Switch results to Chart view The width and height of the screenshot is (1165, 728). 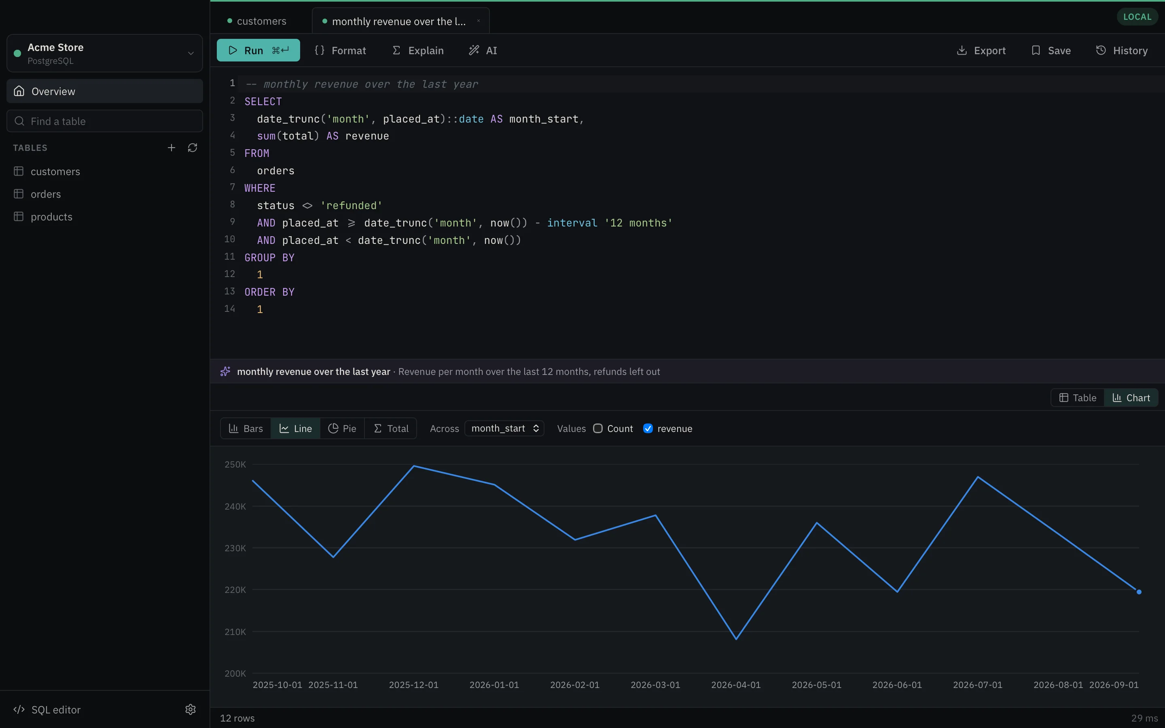pyautogui.click(x=1131, y=398)
